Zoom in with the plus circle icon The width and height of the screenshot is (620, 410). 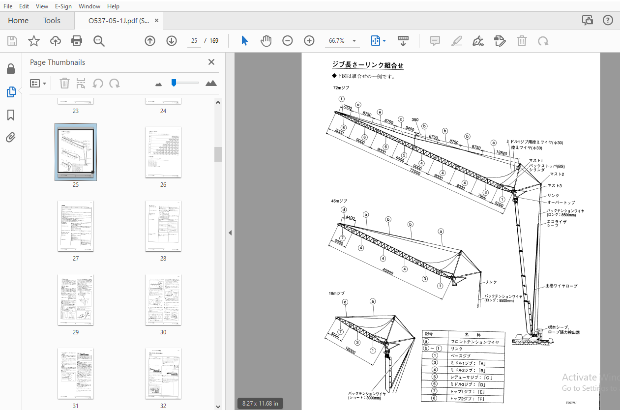pyautogui.click(x=309, y=41)
